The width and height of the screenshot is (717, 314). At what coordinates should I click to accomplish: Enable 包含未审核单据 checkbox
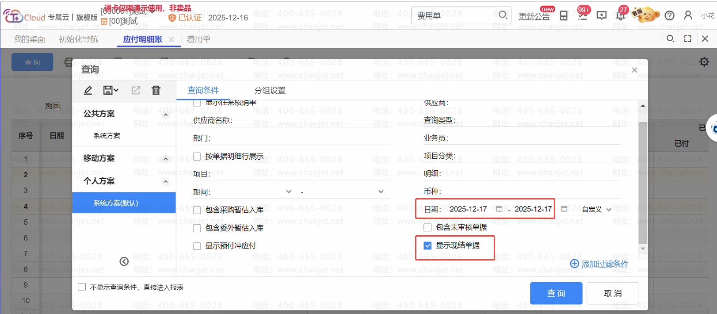(427, 227)
